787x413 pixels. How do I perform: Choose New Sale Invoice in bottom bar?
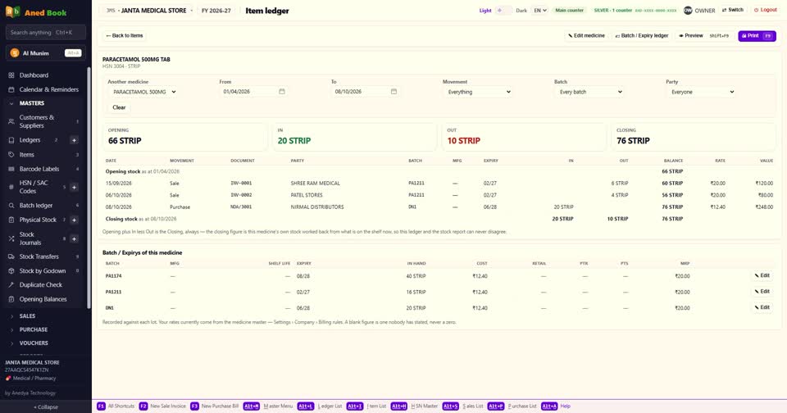162,406
